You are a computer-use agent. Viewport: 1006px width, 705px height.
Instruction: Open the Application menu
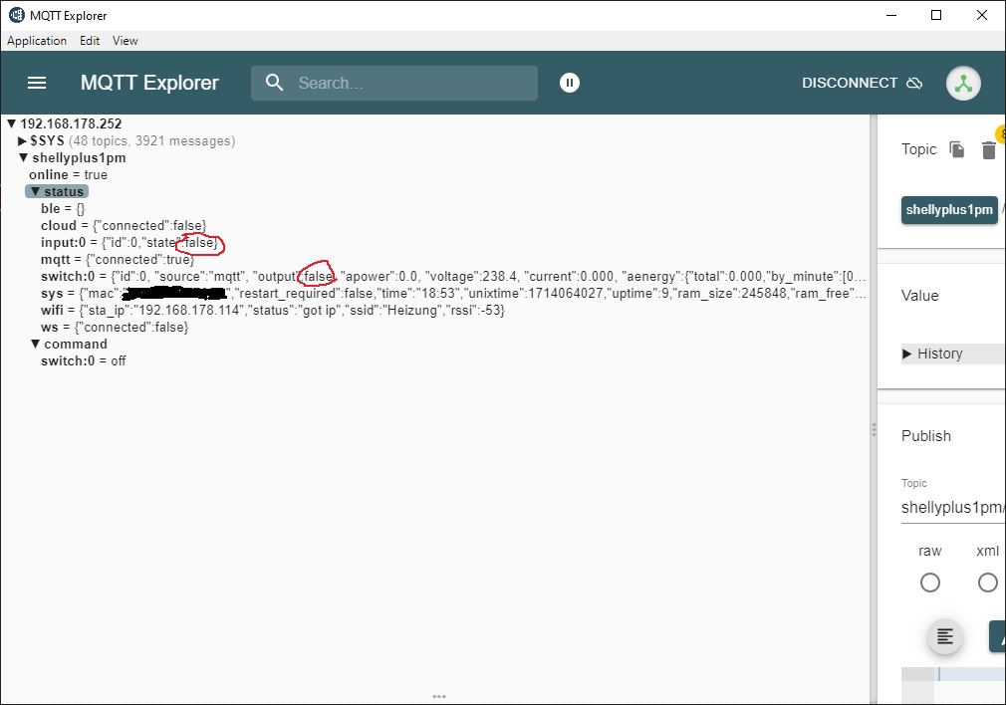coord(37,41)
